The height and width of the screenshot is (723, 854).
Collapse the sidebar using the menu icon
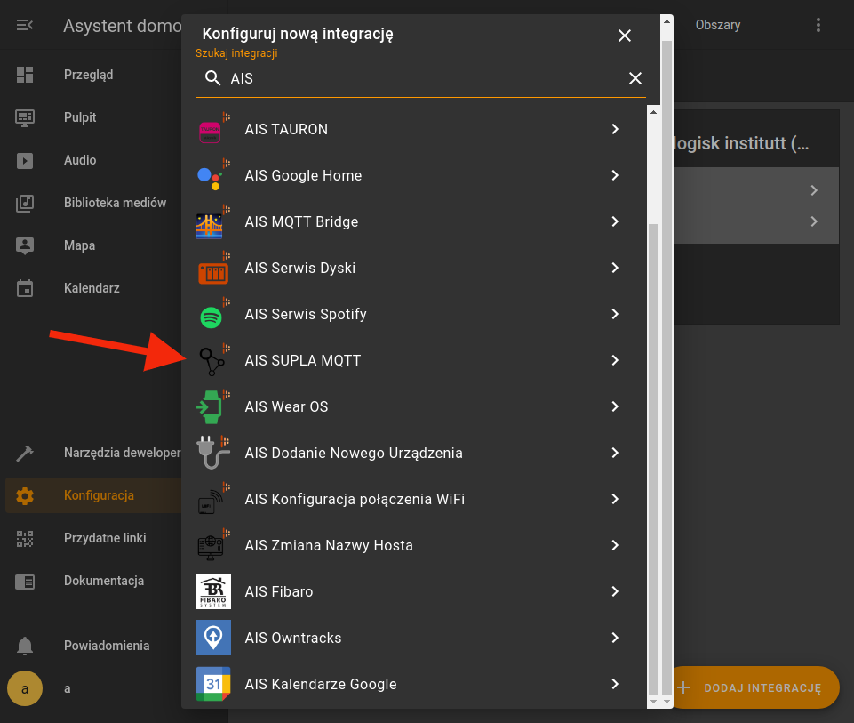(25, 25)
